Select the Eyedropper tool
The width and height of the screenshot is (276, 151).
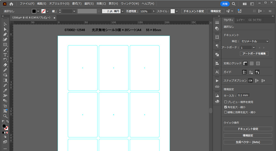(5, 90)
